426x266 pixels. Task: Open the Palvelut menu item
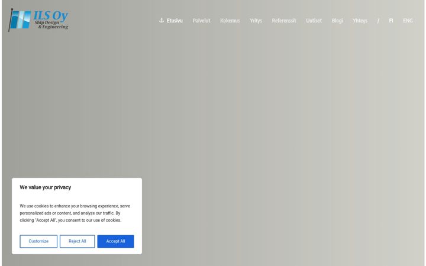point(201,21)
